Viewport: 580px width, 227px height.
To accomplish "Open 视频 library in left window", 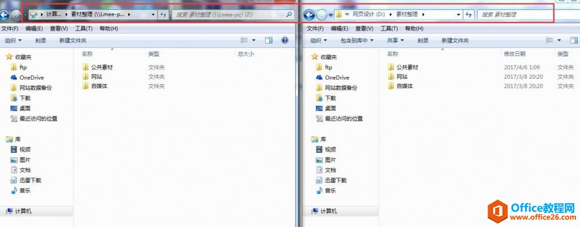I will point(20,150).
